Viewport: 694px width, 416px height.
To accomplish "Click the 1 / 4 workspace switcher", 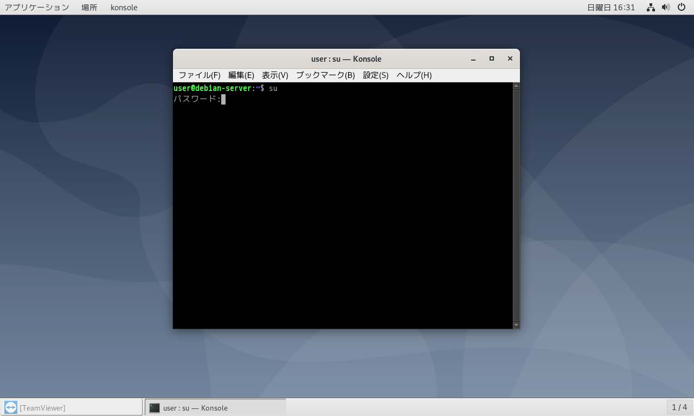I will [x=679, y=407].
